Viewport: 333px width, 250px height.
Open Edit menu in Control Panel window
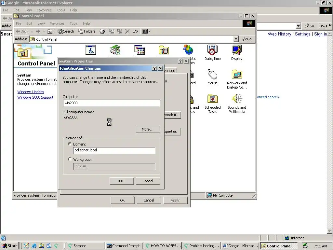pyautogui.click(x=29, y=23)
